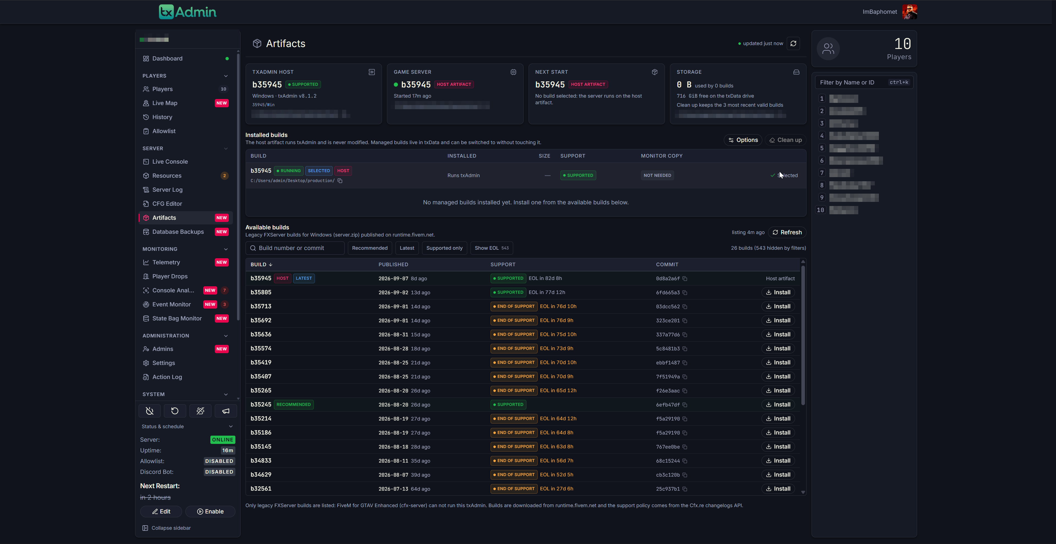Click the announcement megaphone icon
This screenshot has width=1056, height=544.
(226, 411)
